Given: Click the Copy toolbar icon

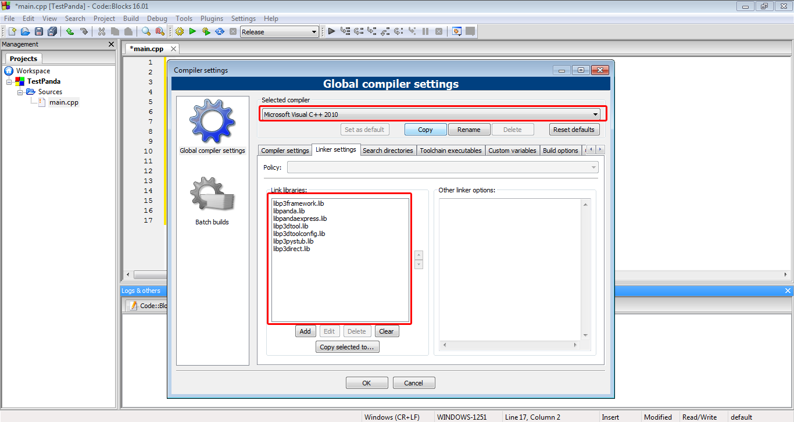Looking at the screenshot, I should [115, 31].
